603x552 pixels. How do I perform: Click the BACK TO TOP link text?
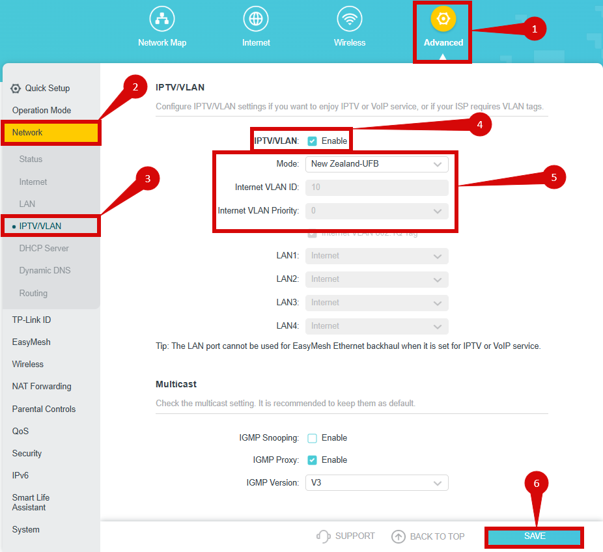click(x=437, y=536)
